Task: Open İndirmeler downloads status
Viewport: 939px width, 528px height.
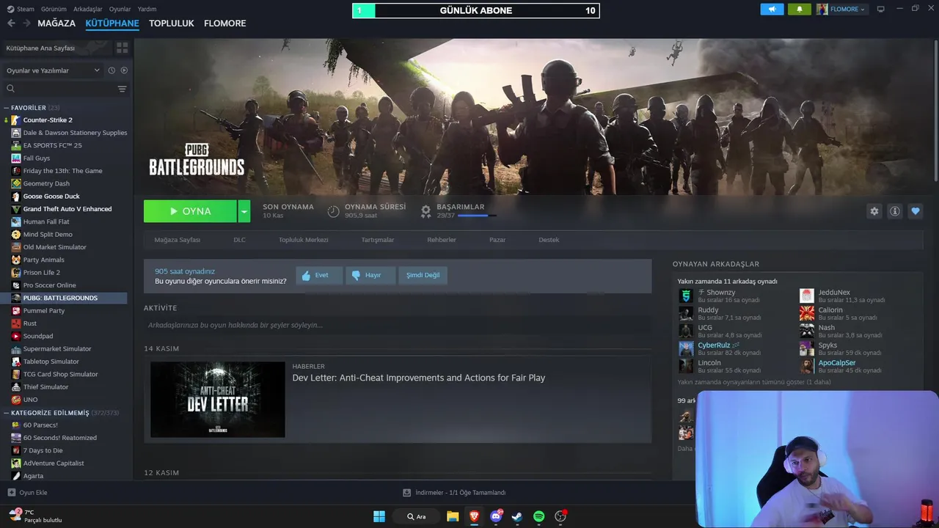Action: pos(454,493)
